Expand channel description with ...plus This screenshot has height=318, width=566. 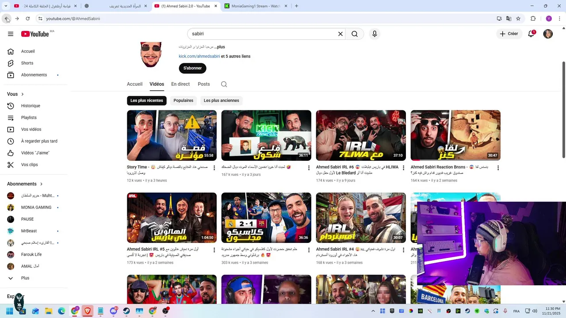coord(219,47)
